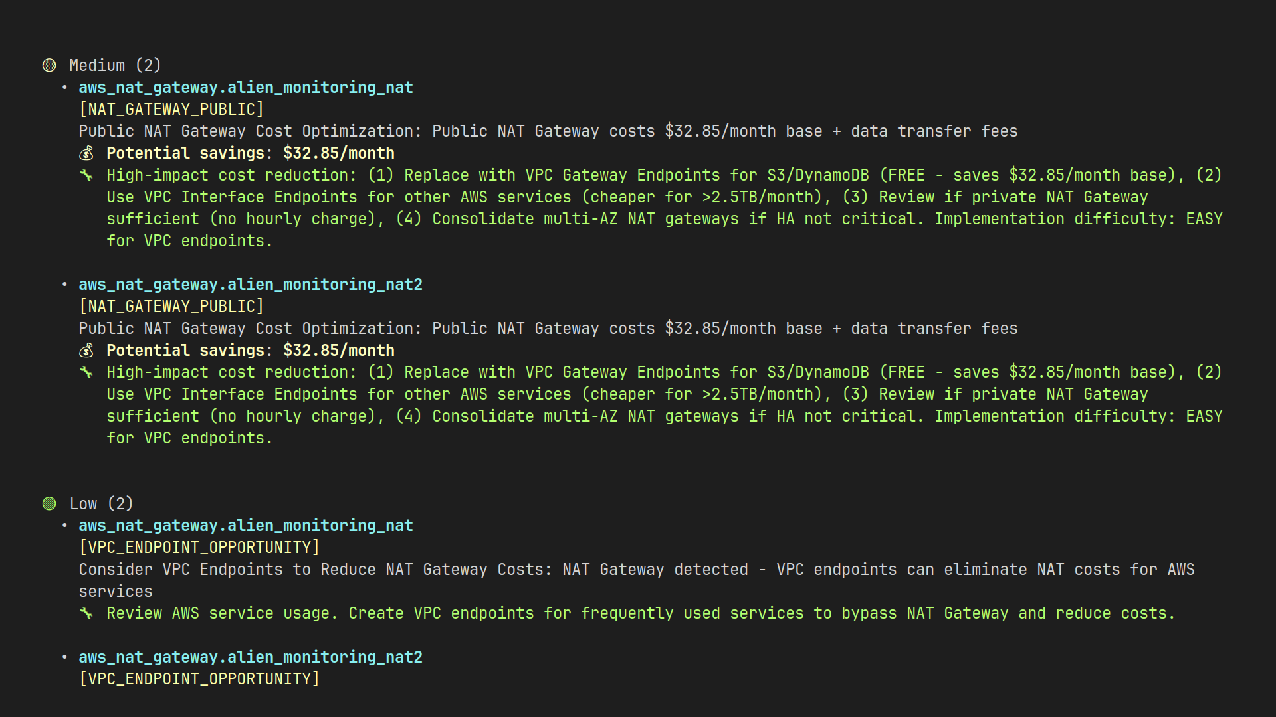Select the first NAT_GATEWAY_PUBLIC tag
The image size is (1276, 717).
pyautogui.click(x=171, y=109)
